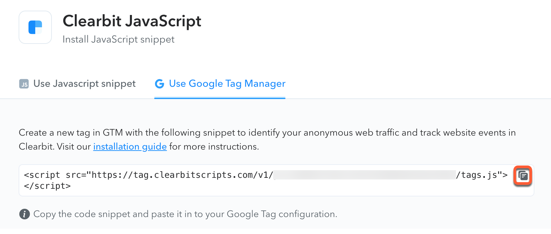Select the Use Google Tag Manager tab
The image size is (551, 234).
point(220,84)
